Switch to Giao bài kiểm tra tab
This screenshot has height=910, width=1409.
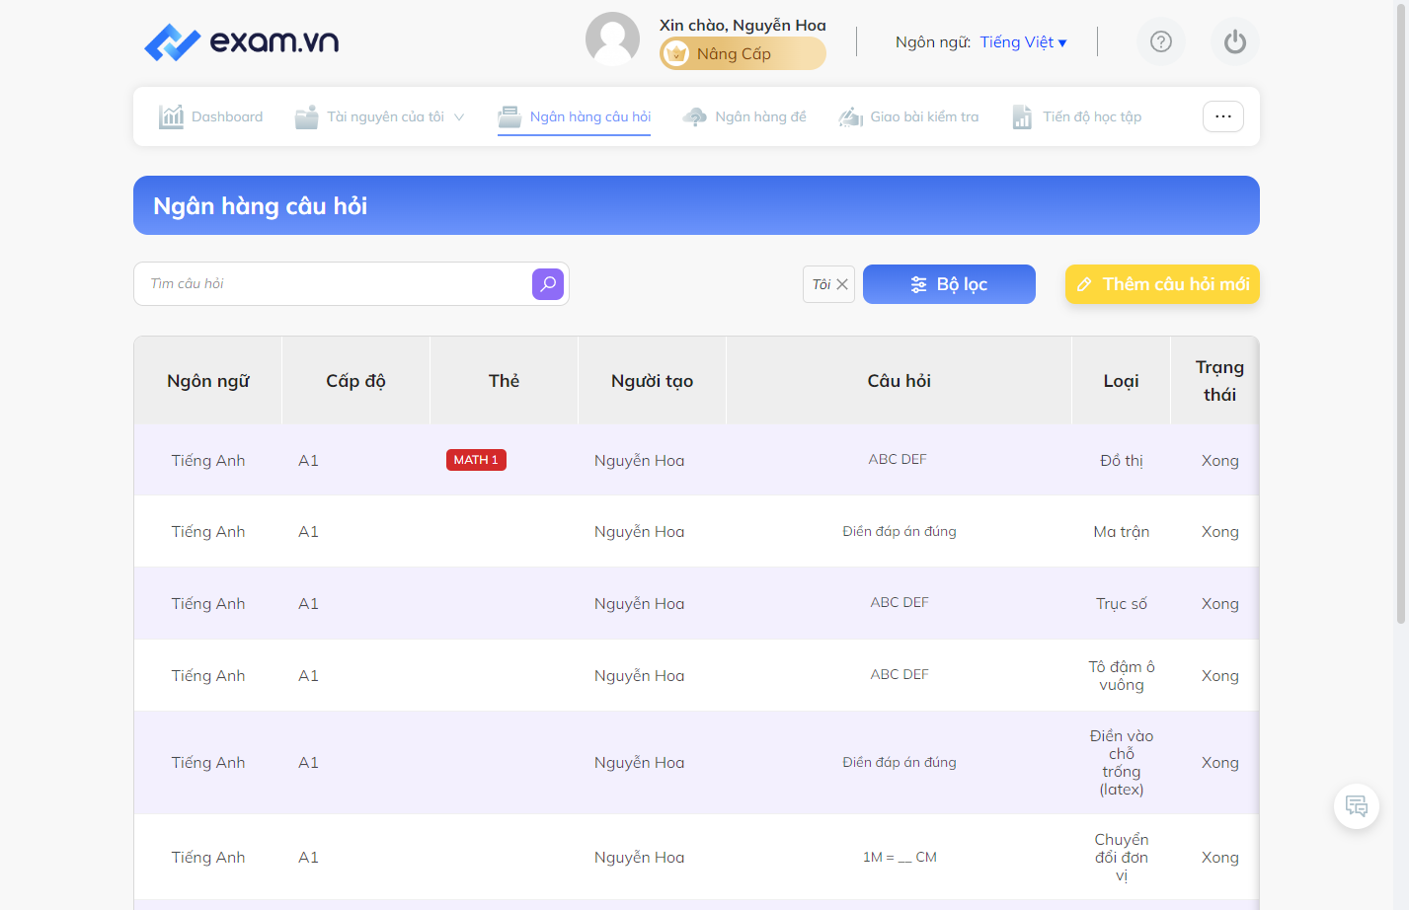pyautogui.click(x=908, y=116)
